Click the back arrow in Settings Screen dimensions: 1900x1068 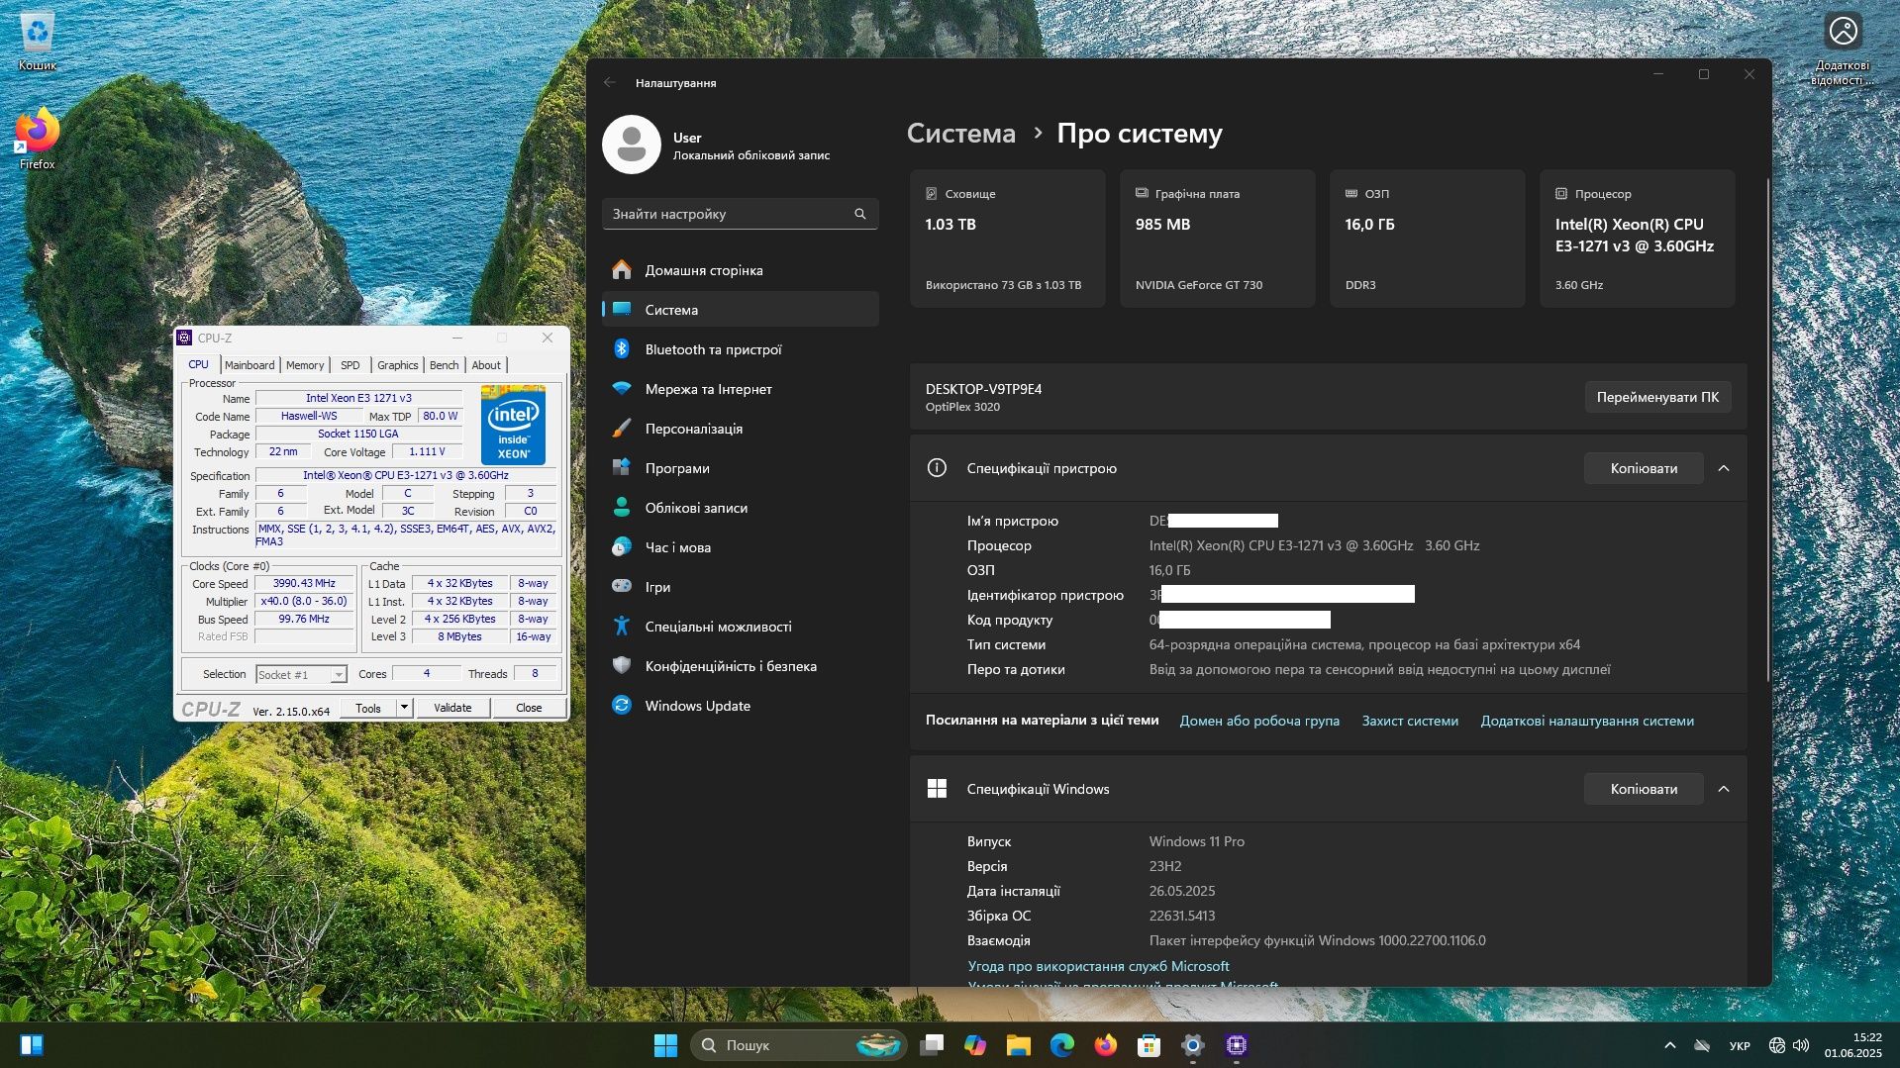610,83
